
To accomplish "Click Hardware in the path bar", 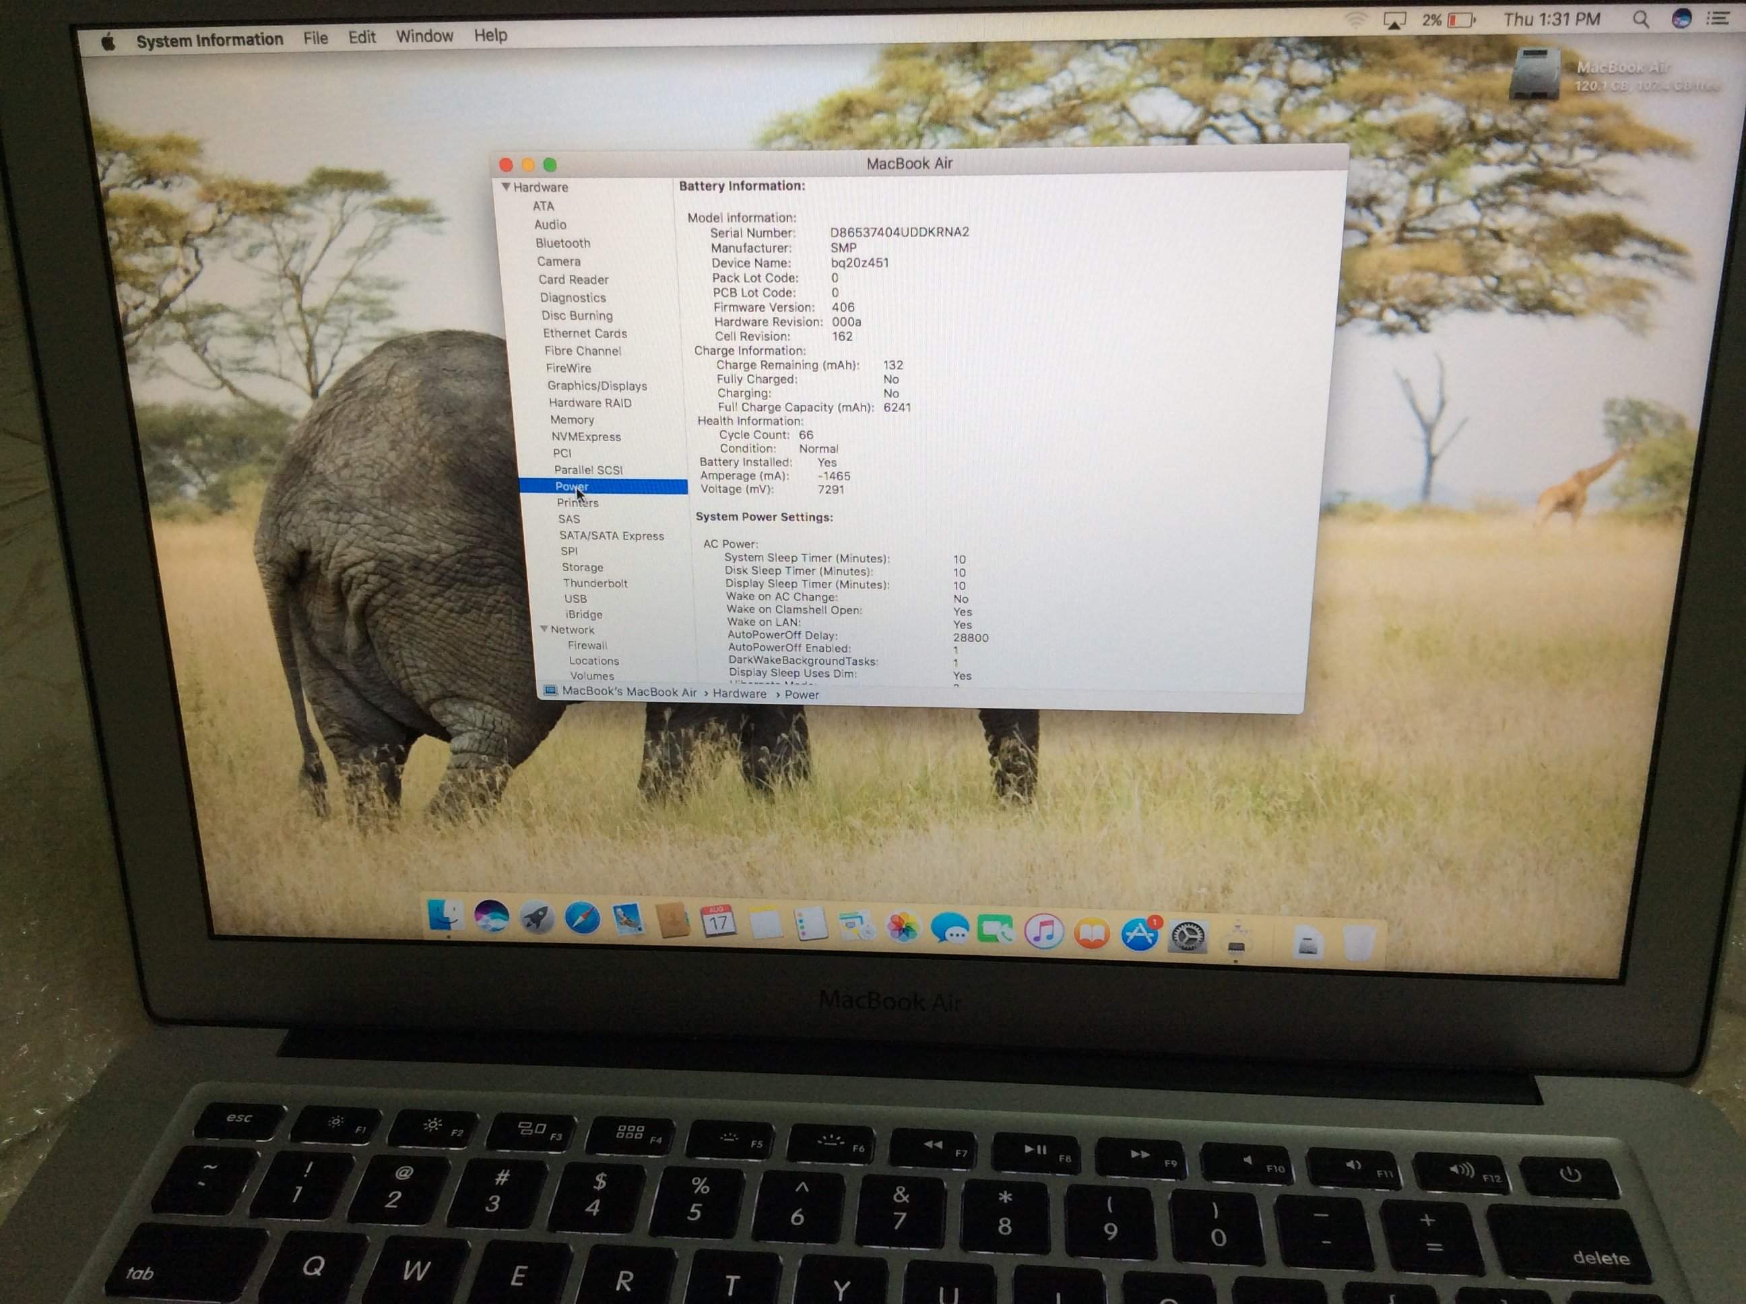I will pos(739,693).
